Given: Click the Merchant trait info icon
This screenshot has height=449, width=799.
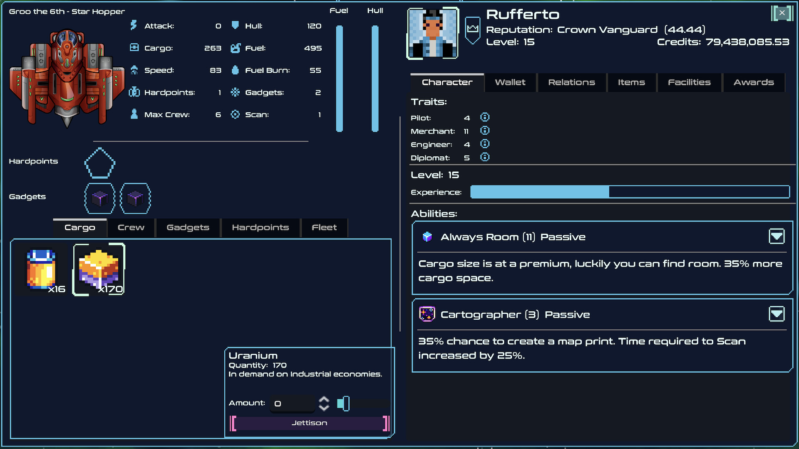Looking at the screenshot, I should [485, 131].
